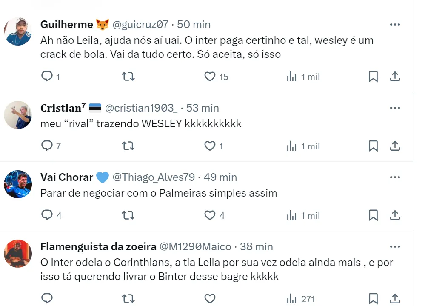This screenshot has width=425, height=306.
Task: Share Guilherme's tweet
Action: click(x=395, y=77)
